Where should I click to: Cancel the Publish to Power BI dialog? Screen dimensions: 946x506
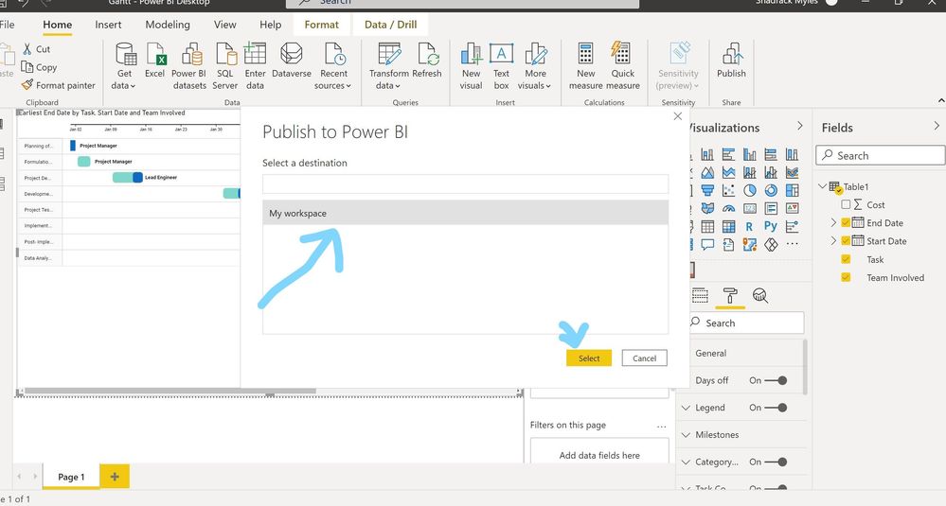(644, 358)
